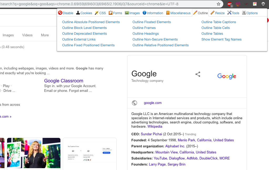269x170 pixels.
Task: Click the red code-brackets extension icon
Action: (x=246, y=4)
